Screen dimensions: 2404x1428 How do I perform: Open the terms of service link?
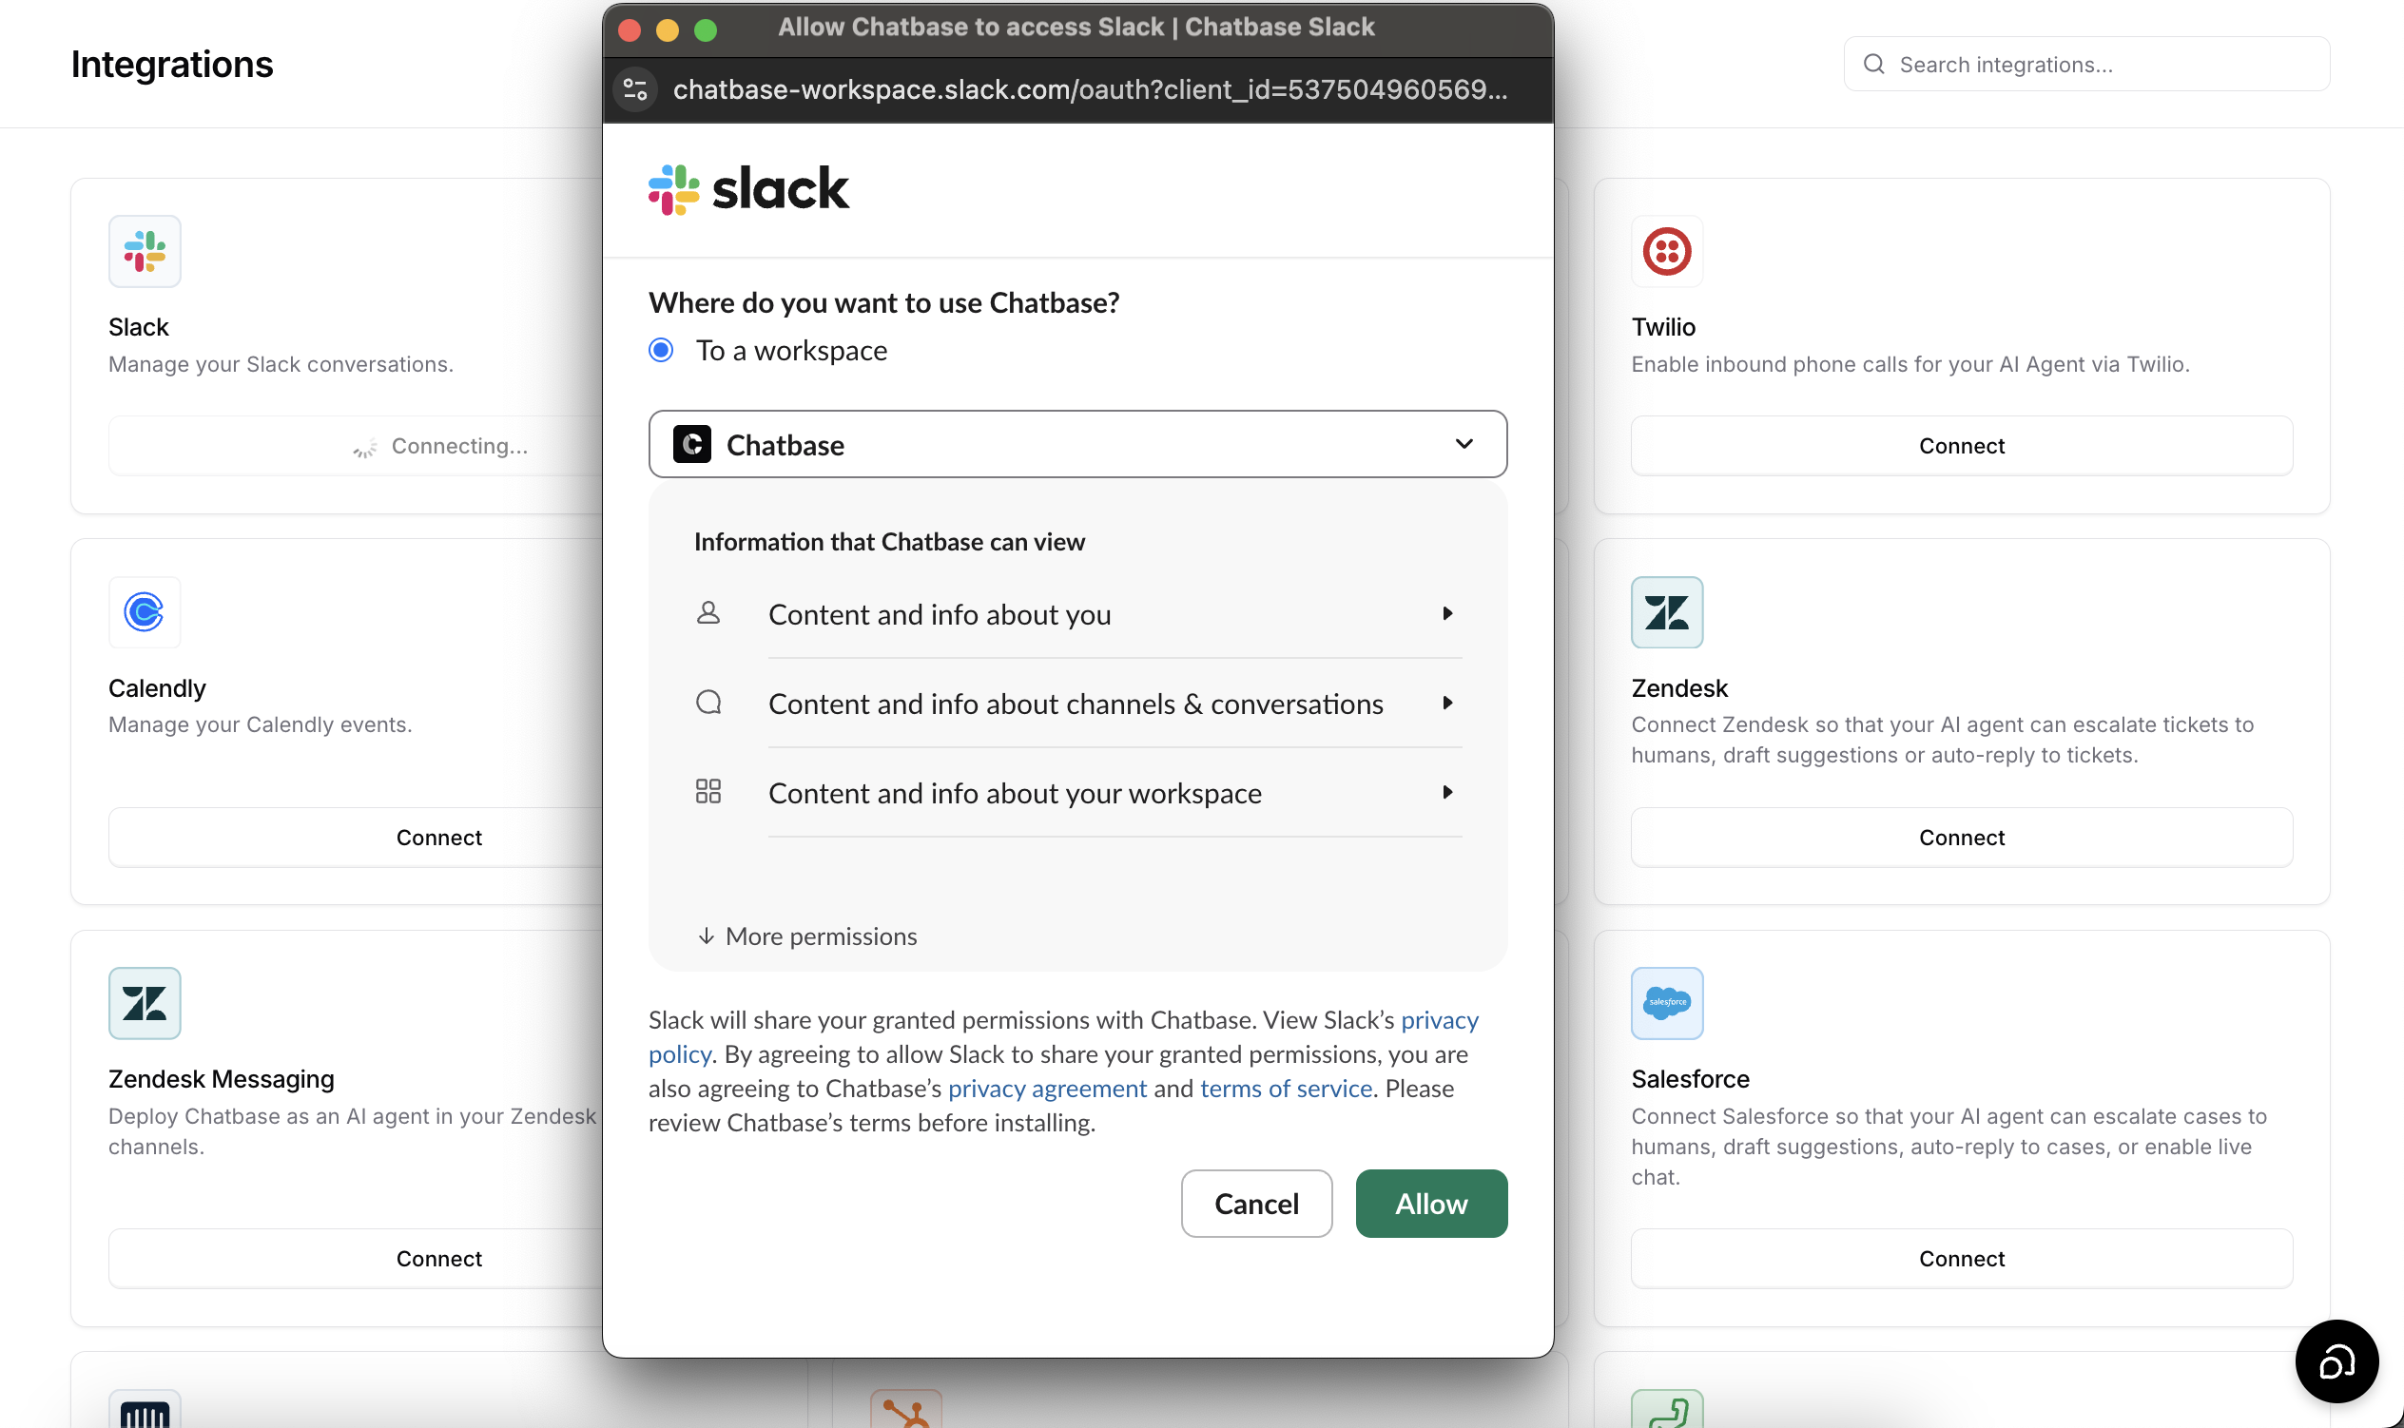1286,1089
